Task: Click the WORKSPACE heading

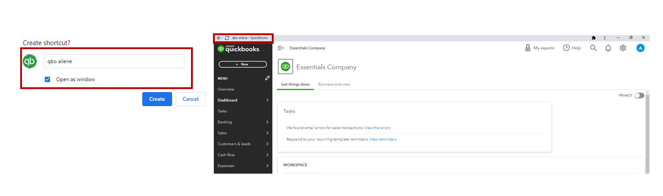Action: (x=295, y=165)
